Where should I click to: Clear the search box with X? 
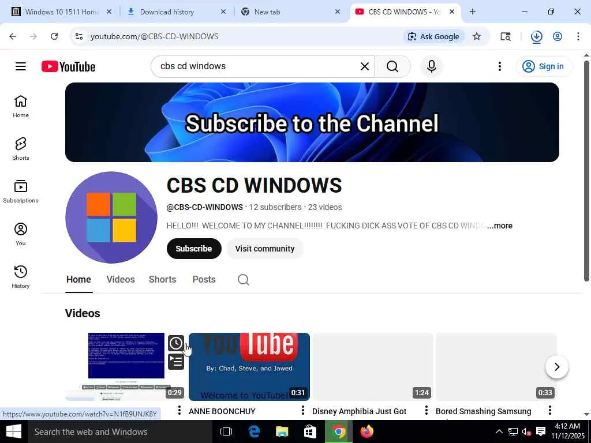[365, 67]
